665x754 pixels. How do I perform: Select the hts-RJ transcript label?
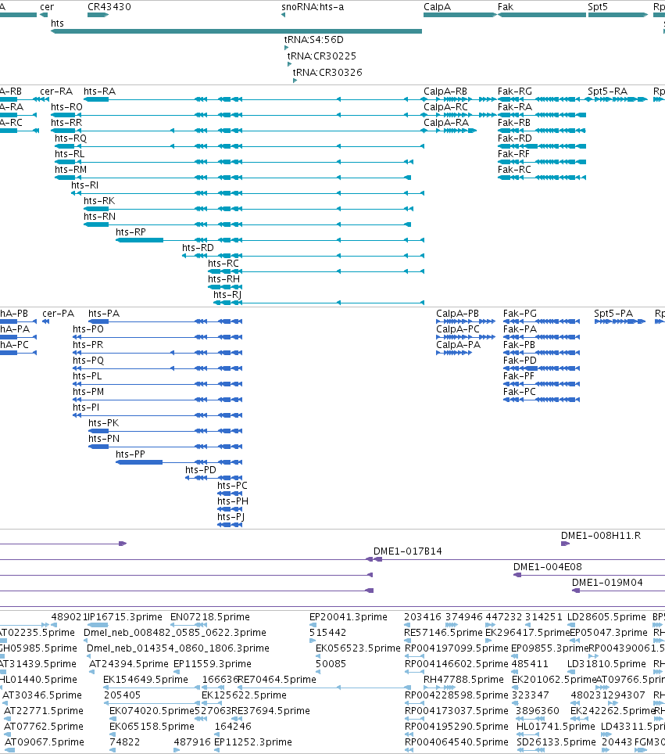[x=227, y=295]
